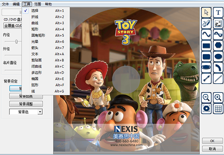Choose 线 menu entry
This screenshot has height=155, width=224.
(x=46, y=91)
